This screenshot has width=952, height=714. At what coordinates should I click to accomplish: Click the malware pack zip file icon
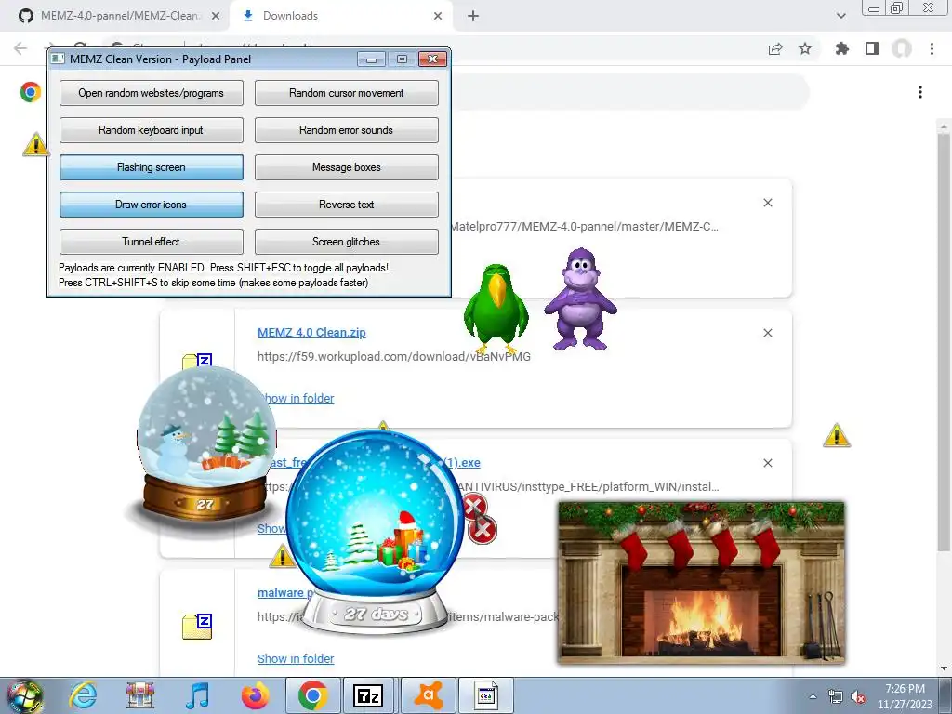197,627
